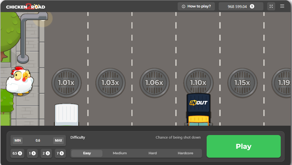Click the 'Difficulty' label
The height and width of the screenshot is (165, 292).
pos(78,137)
